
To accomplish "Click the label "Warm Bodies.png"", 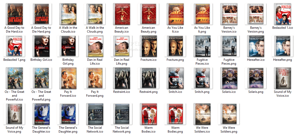I will coord(175,130).
